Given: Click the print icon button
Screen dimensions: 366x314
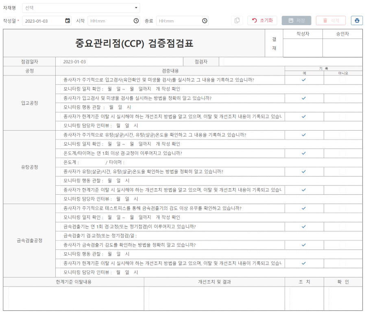Looking at the screenshot, I should [x=357, y=21].
